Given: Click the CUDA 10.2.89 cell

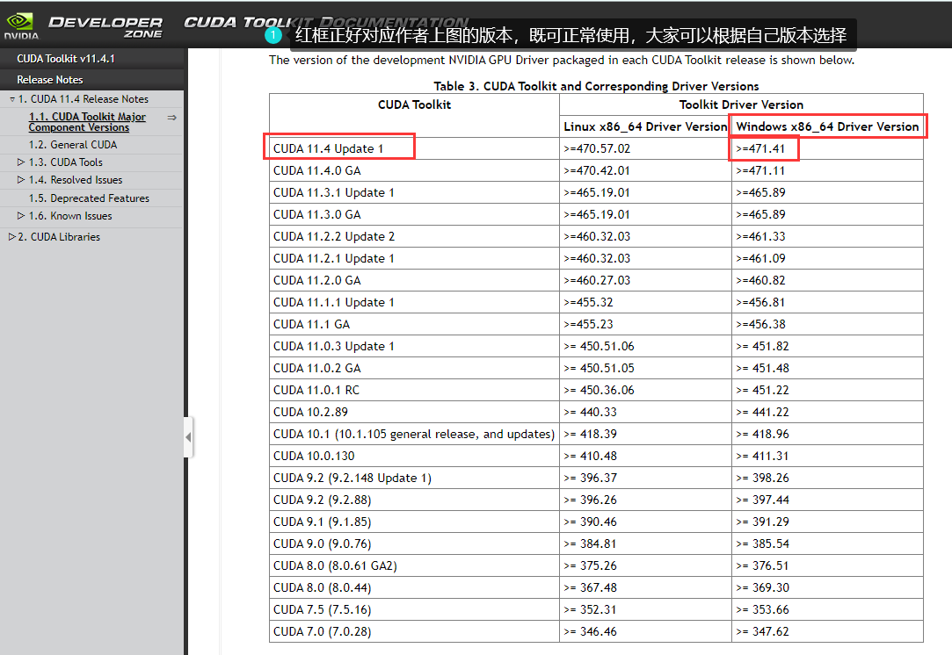Looking at the screenshot, I should click(414, 412).
